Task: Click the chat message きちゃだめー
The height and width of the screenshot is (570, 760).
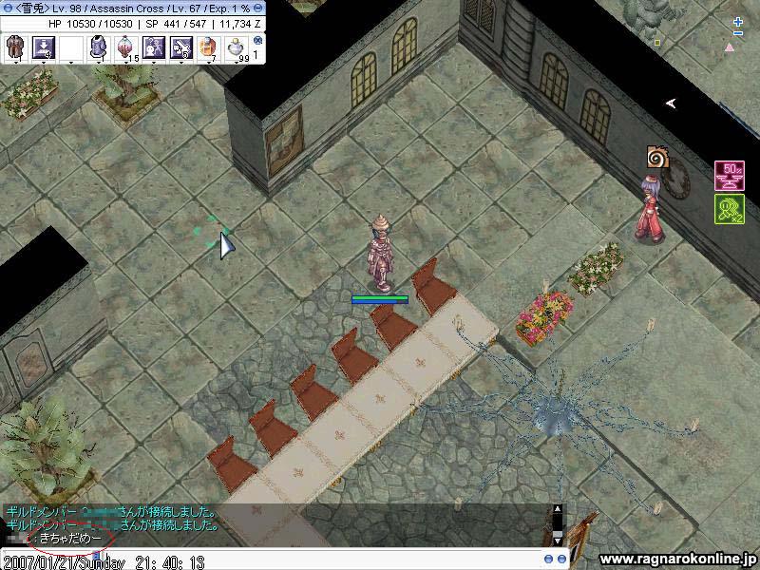Action: (70, 538)
